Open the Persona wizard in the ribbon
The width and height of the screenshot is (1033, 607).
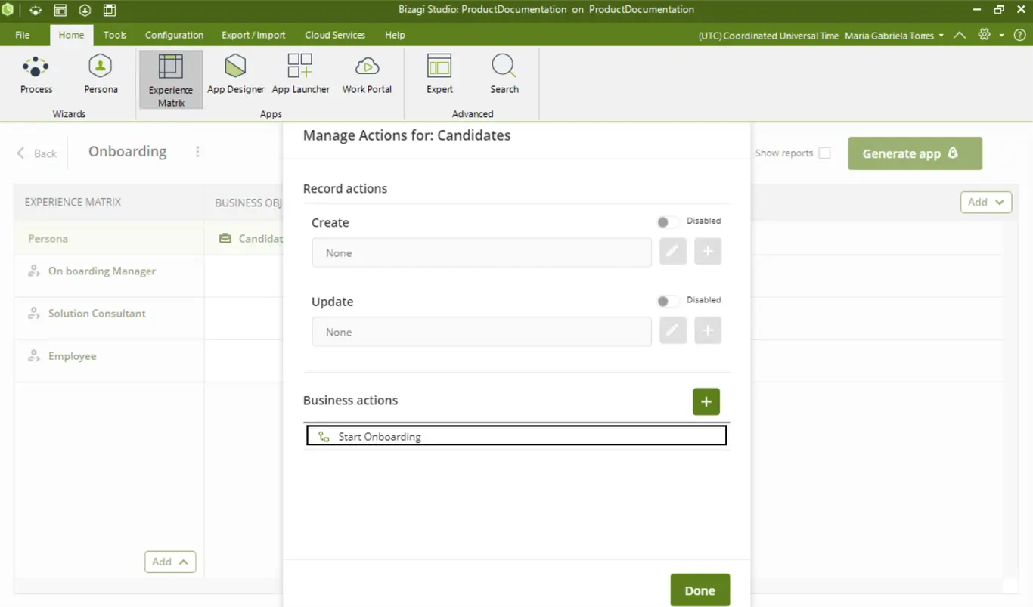[101, 75]
